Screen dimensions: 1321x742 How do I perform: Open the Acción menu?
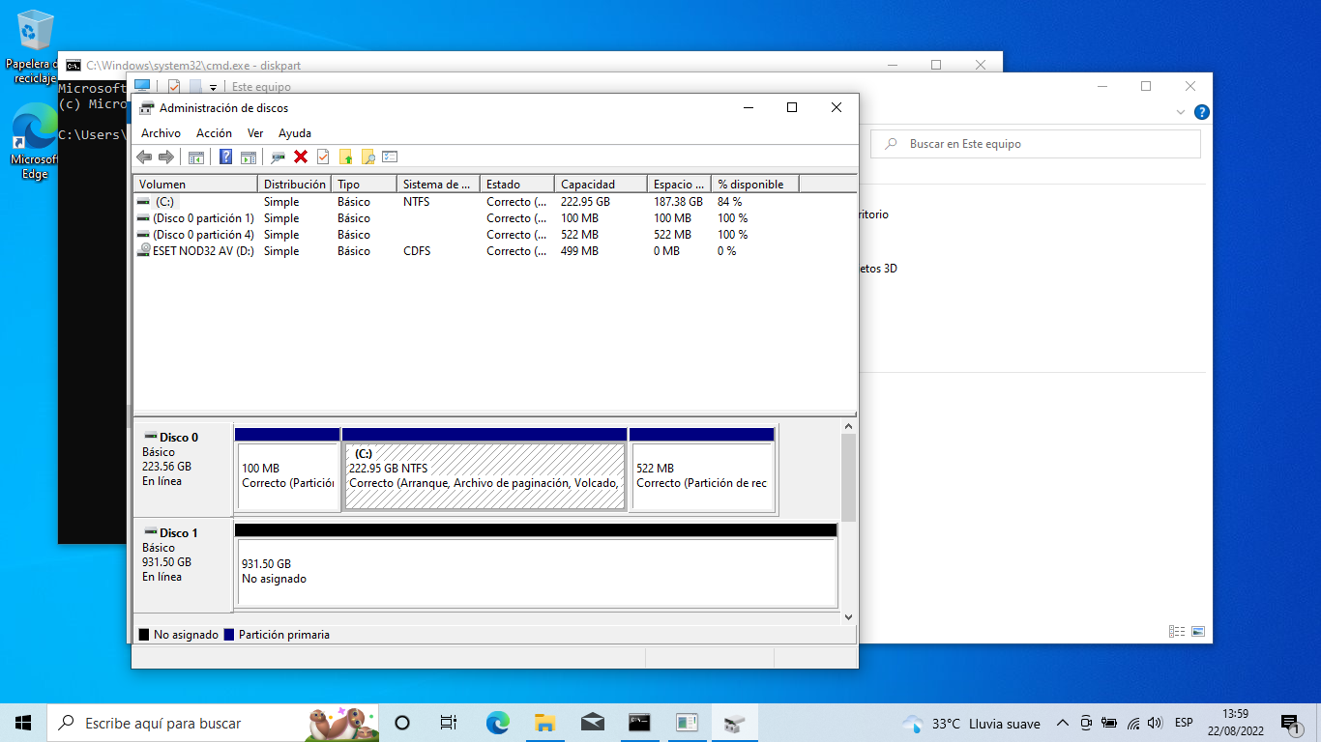(x=214, y=133)
